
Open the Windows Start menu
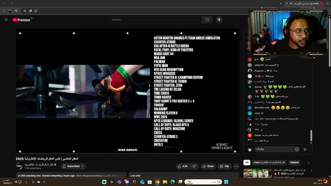point(226,182)
